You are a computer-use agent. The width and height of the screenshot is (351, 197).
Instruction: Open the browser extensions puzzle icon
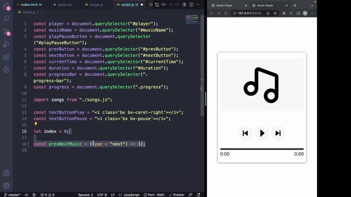tap(284, 13)
